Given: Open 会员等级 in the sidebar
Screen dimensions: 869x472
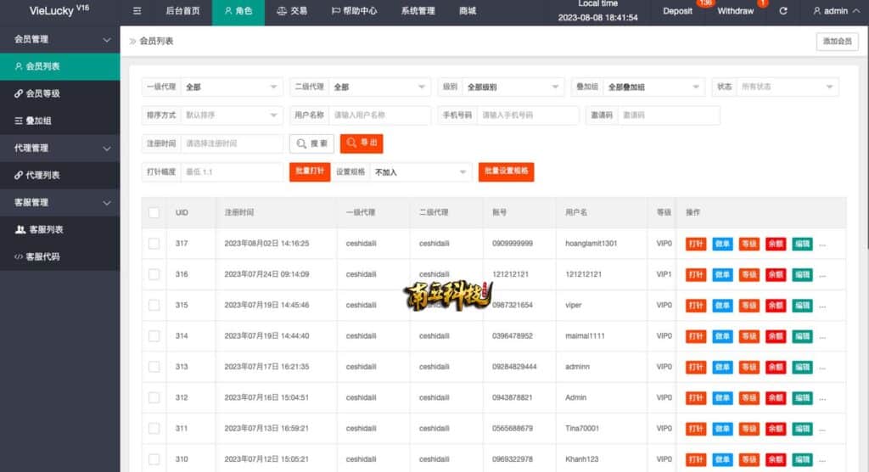Looking at the screenshot, I should [60, 93].
